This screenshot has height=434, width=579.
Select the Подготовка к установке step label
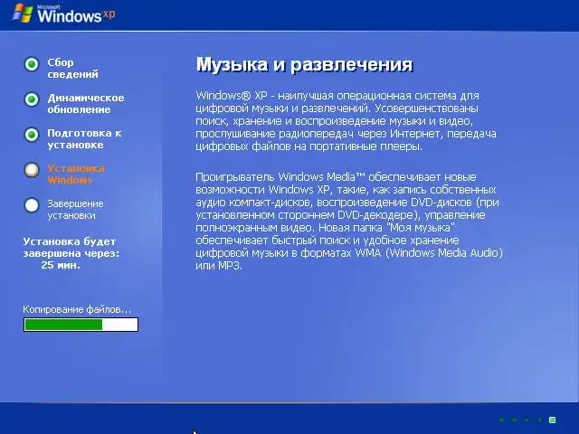84,138
